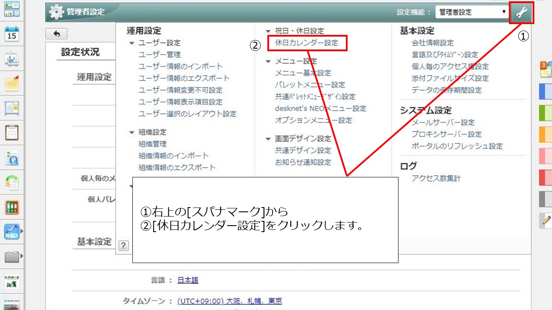This screenshot has height=310, width=552.
Task: Open 組織管理
Action: [153, 144]
